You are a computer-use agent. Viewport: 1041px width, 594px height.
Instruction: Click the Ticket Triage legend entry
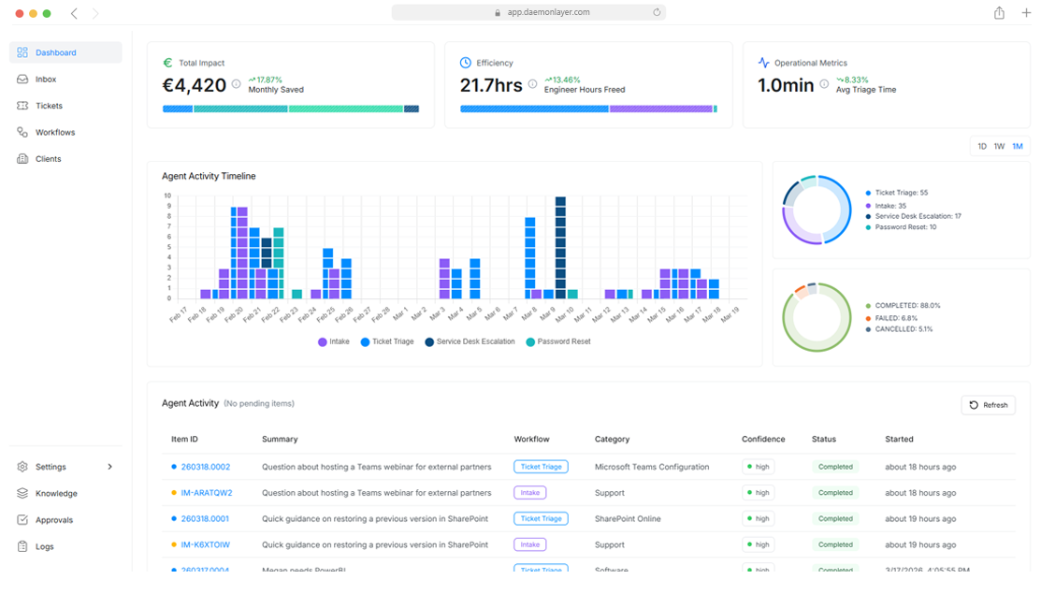(387, 341)
